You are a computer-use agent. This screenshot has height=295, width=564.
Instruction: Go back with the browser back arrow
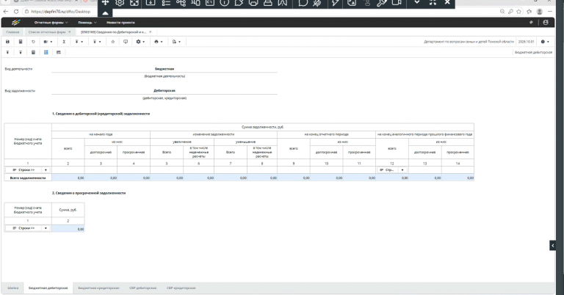click(6, 12)
